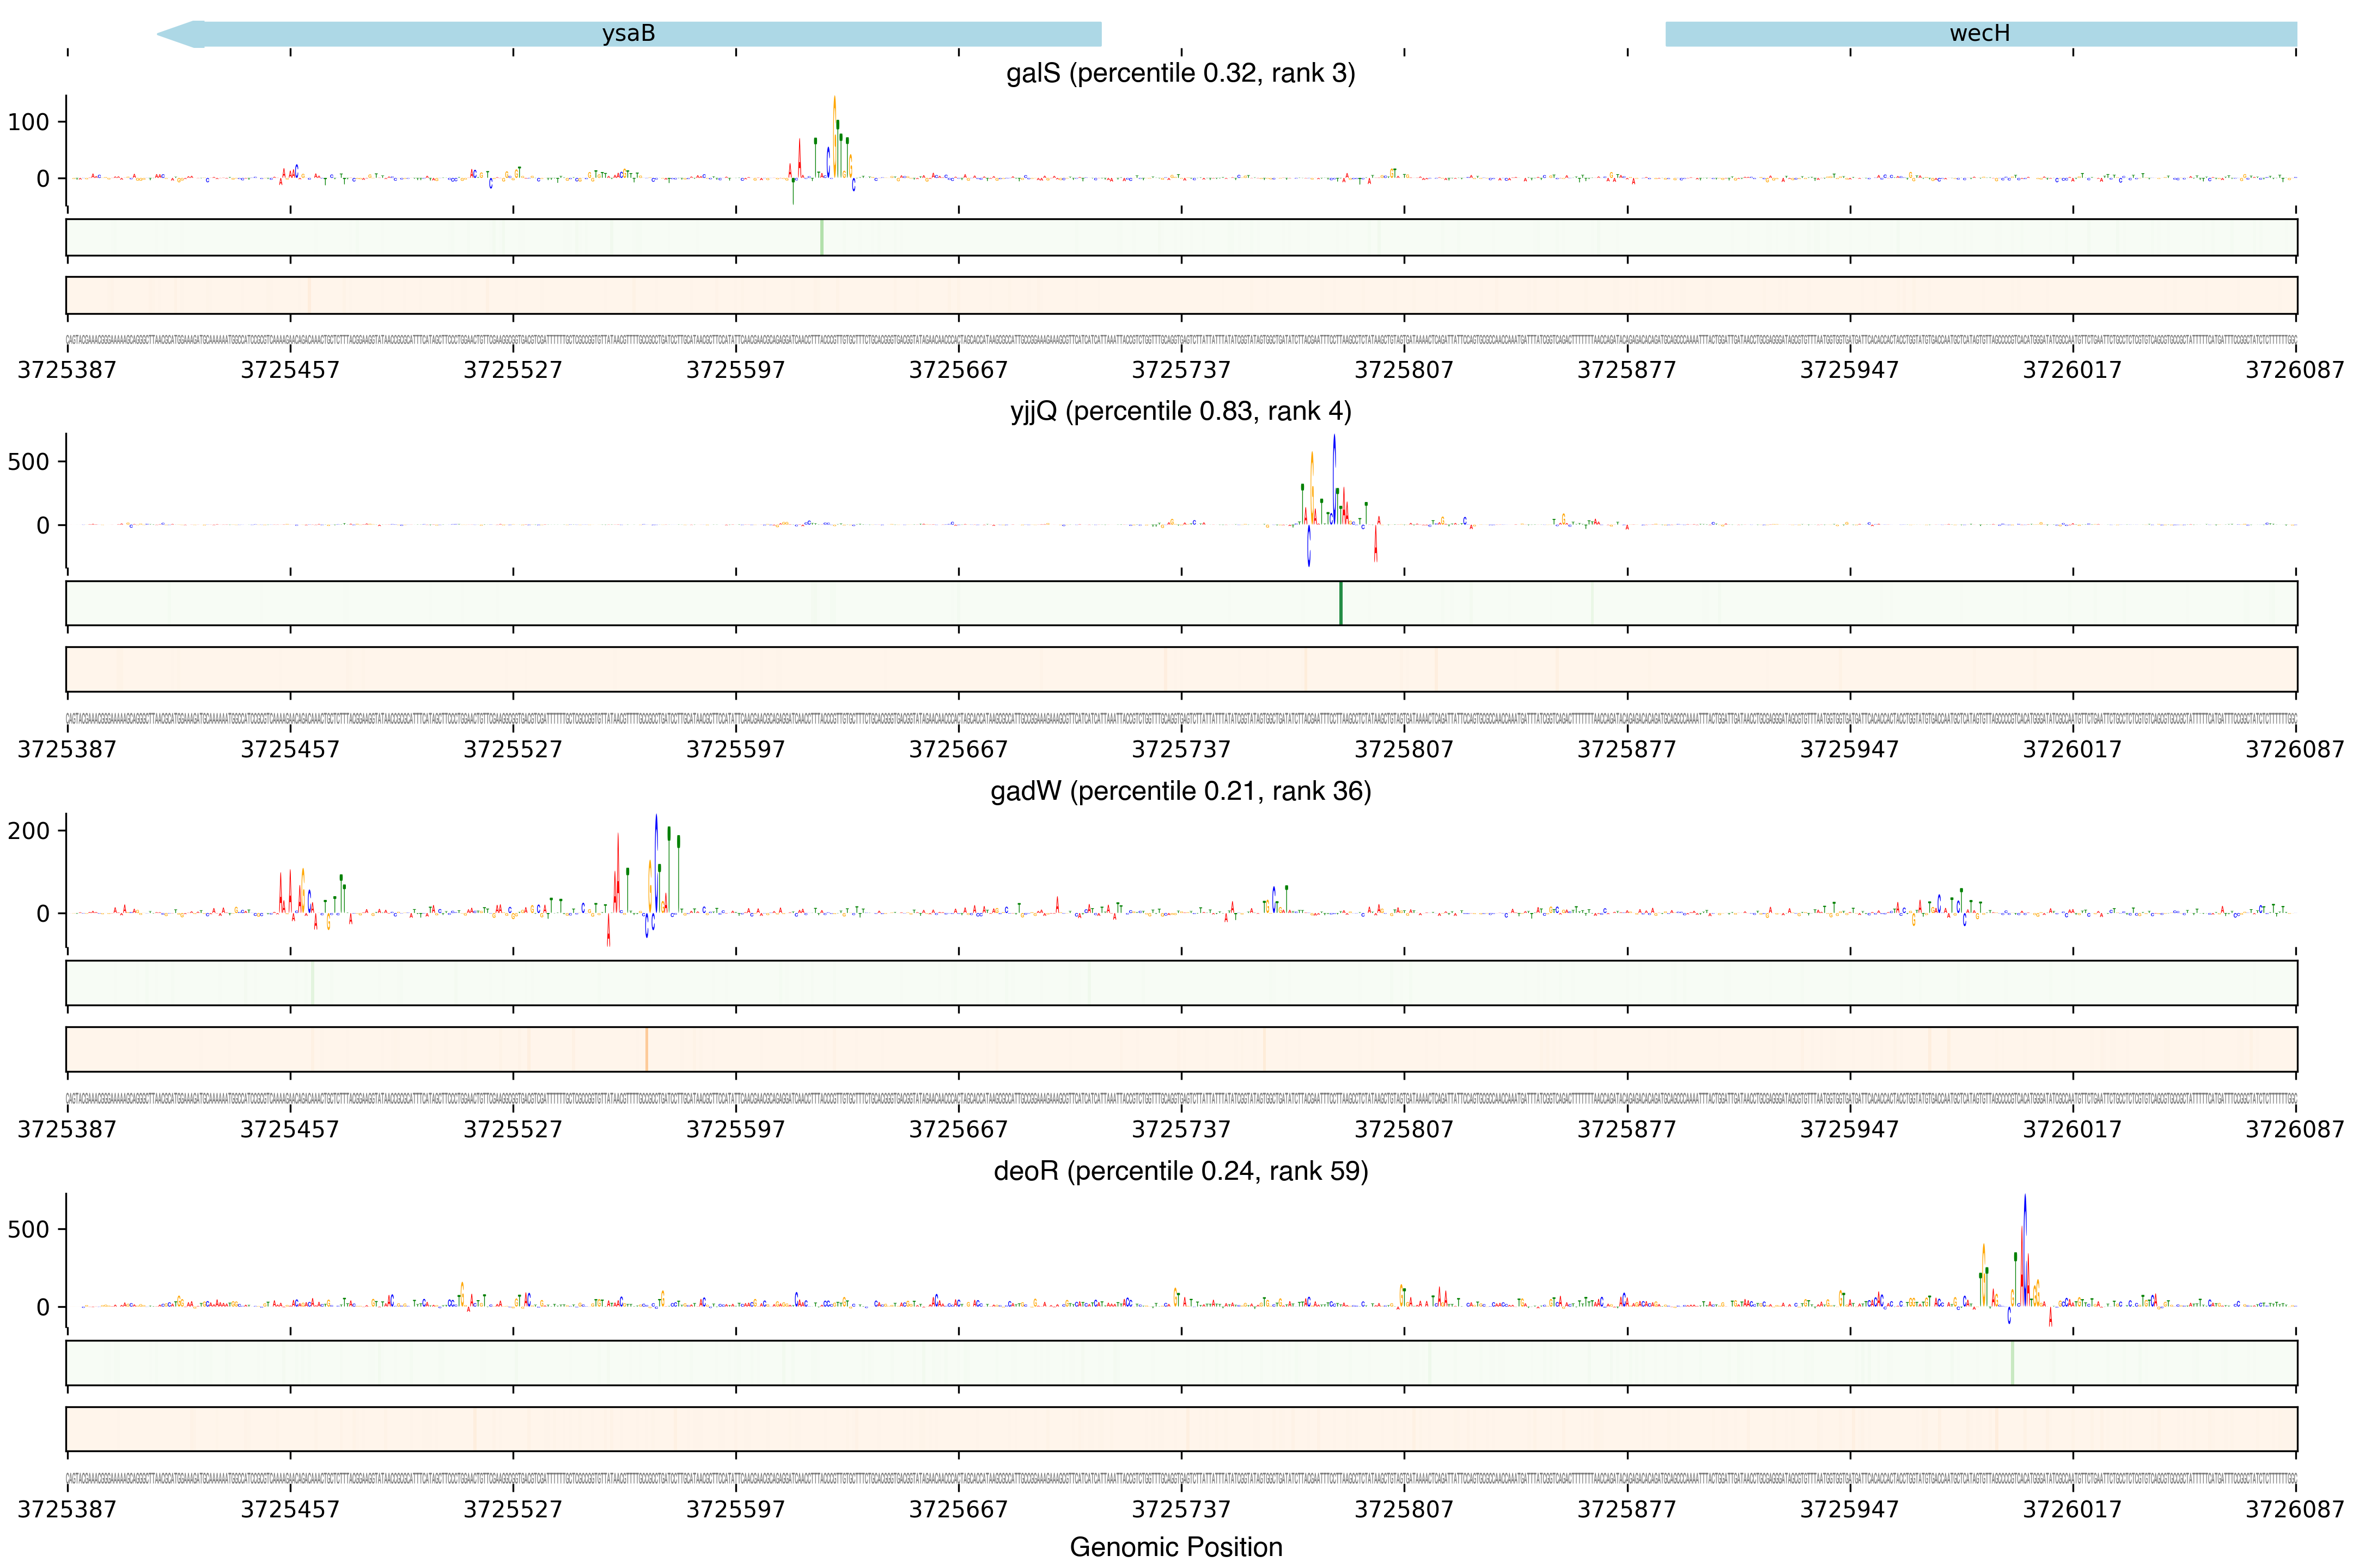Click the dark green stripe in yjjQ heatmap
The image size is (2353, 1568).
click(1340, 603)
